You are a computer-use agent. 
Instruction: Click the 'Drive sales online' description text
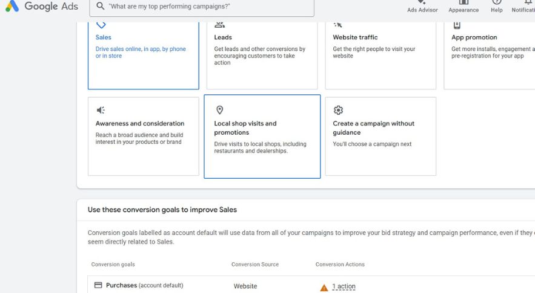[x=141, y=53]
